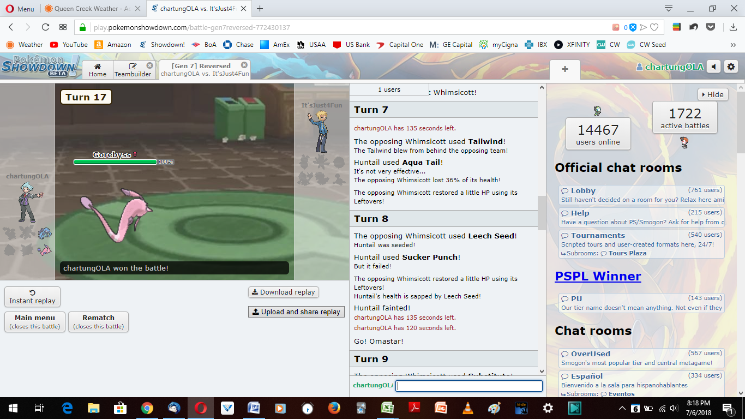
Task: Click the address bar URL field
Action: pyautogui.click(x=349, y=27)
